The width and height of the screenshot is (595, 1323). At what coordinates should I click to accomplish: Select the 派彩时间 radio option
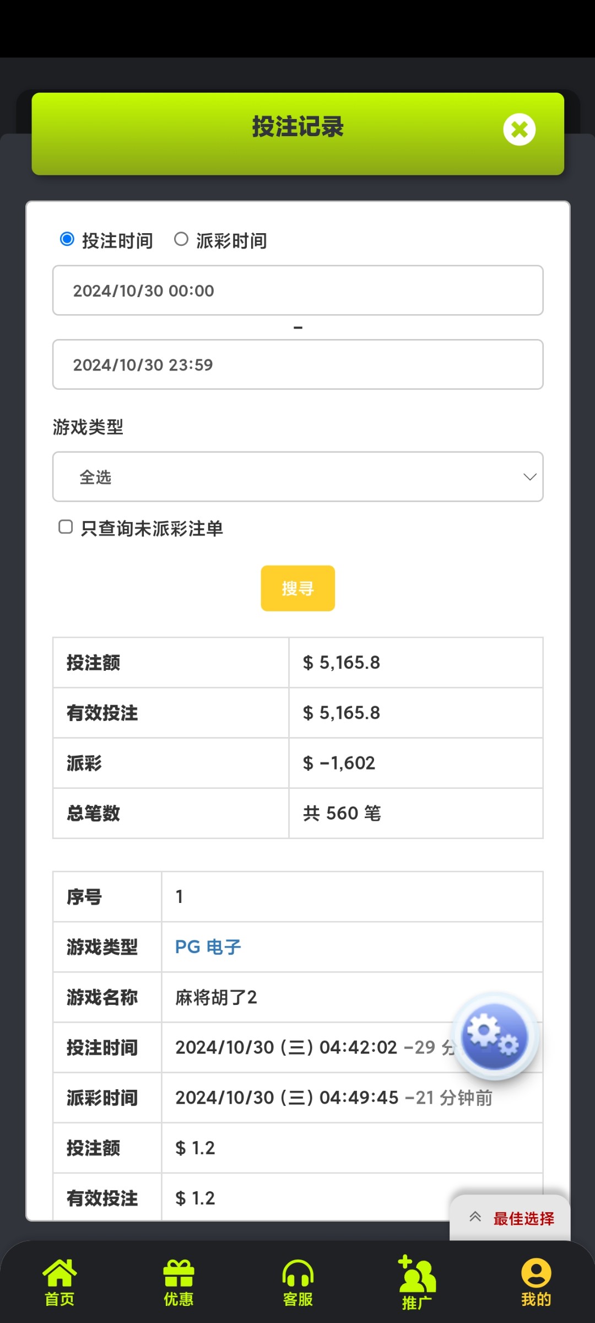(x=181, y=239)
